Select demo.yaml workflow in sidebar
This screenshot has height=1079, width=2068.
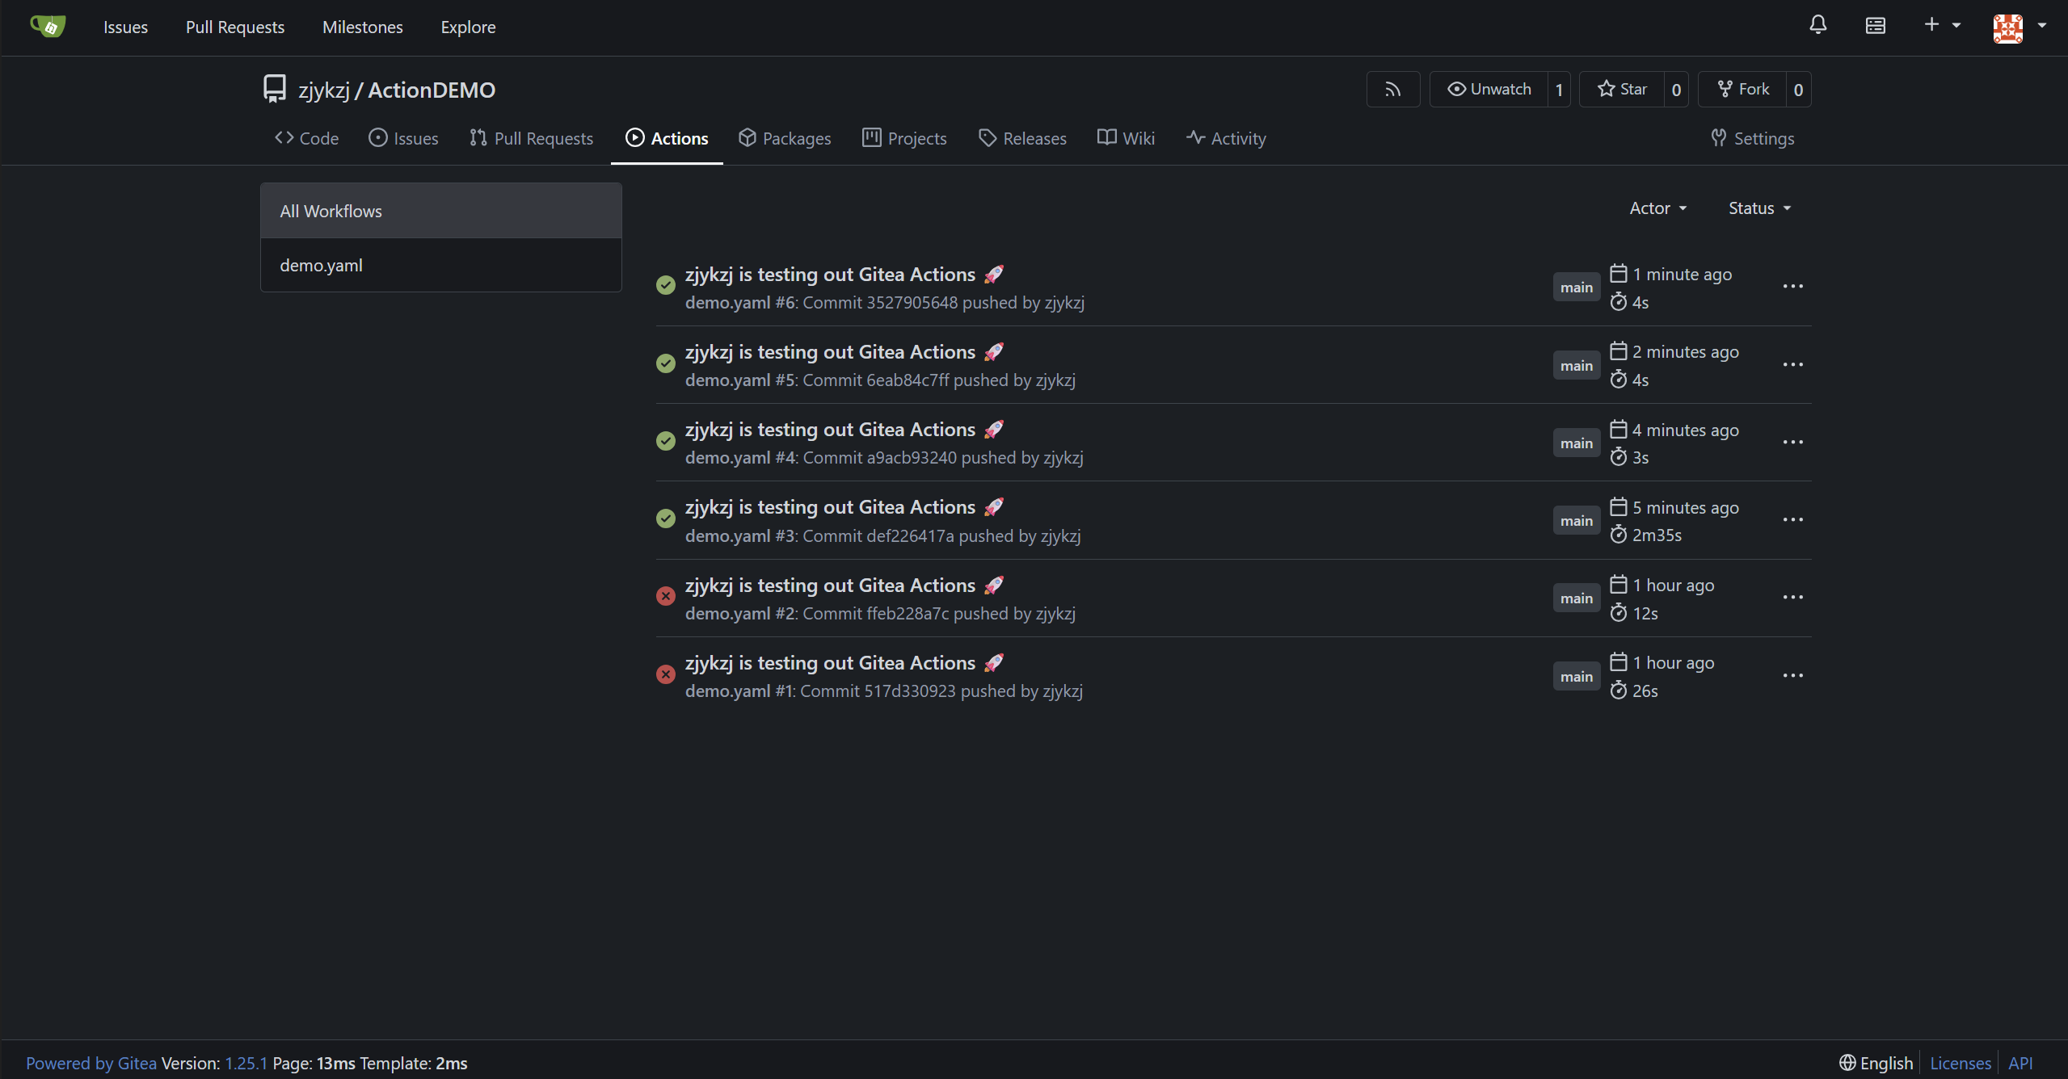[321, 266]
